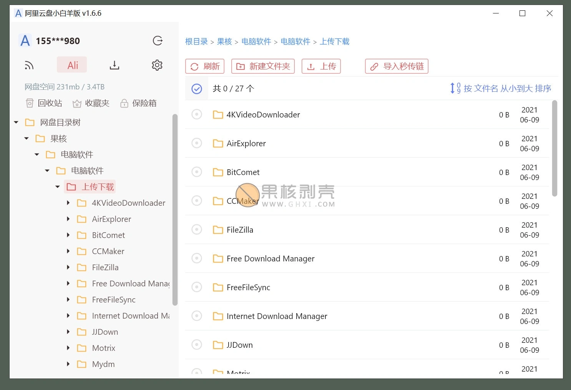Collapse the 上传下载 tree node
Screen dimensions: 571x390
58,187
